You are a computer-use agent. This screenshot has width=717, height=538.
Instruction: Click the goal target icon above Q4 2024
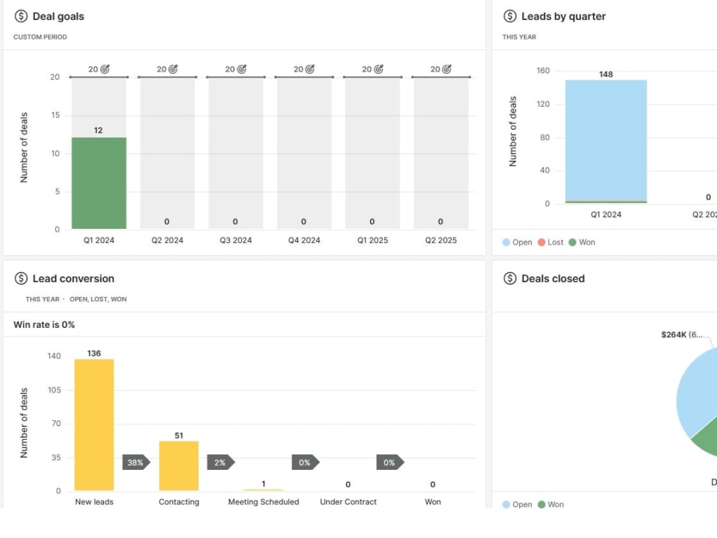310,69
